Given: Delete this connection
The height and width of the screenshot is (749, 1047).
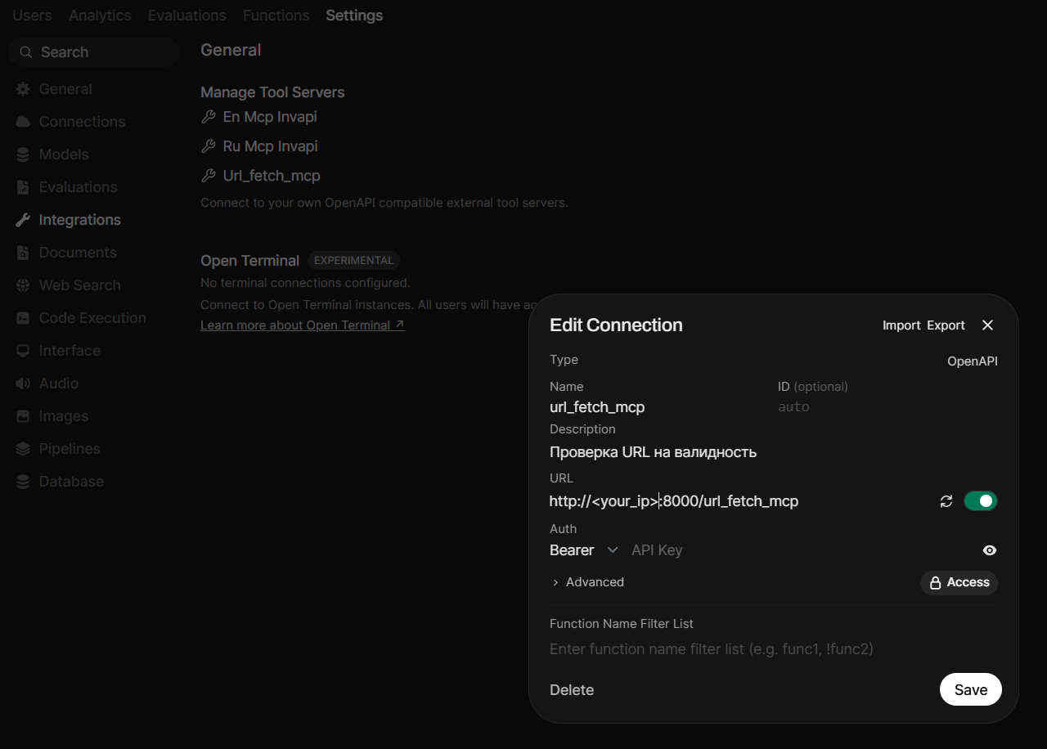Looking at the screenshot, I should click(x=572, y=690).
